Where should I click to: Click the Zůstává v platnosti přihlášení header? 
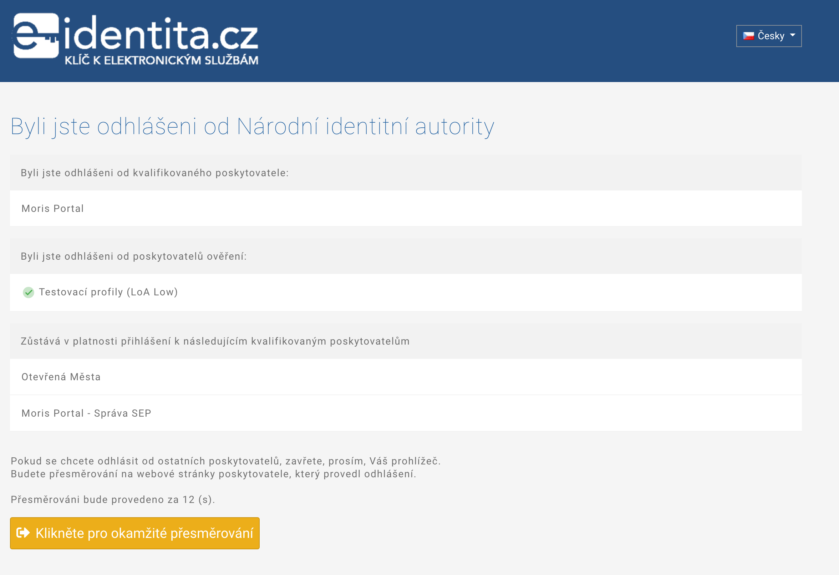[406, 341]
